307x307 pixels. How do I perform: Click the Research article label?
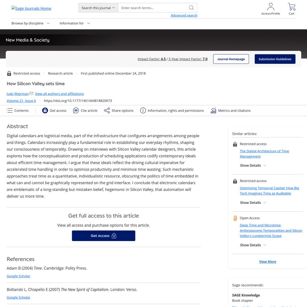(x=60, y=73)
